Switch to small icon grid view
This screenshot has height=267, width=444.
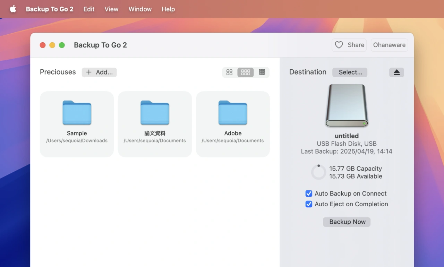pos(262,72)
